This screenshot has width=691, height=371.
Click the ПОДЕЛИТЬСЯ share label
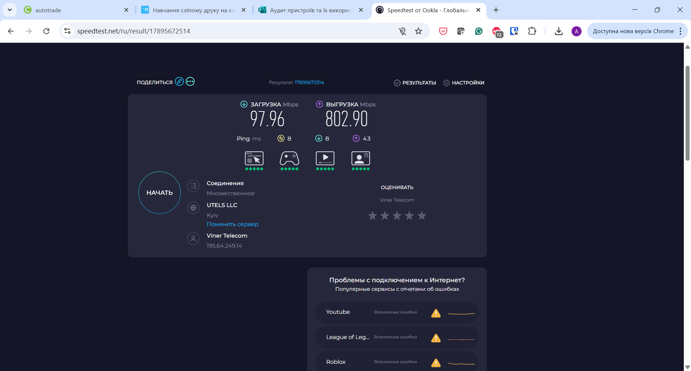pos(155,82)
